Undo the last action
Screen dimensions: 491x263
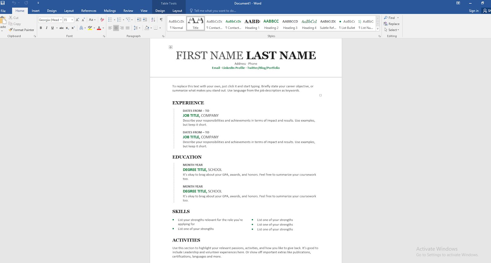[14, 3]
